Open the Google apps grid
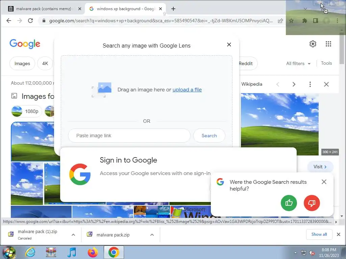This screenshot has height=259, width=346. click(328, 44)
